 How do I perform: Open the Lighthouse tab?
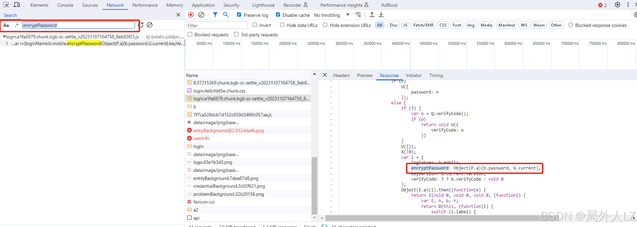(264, 5)
